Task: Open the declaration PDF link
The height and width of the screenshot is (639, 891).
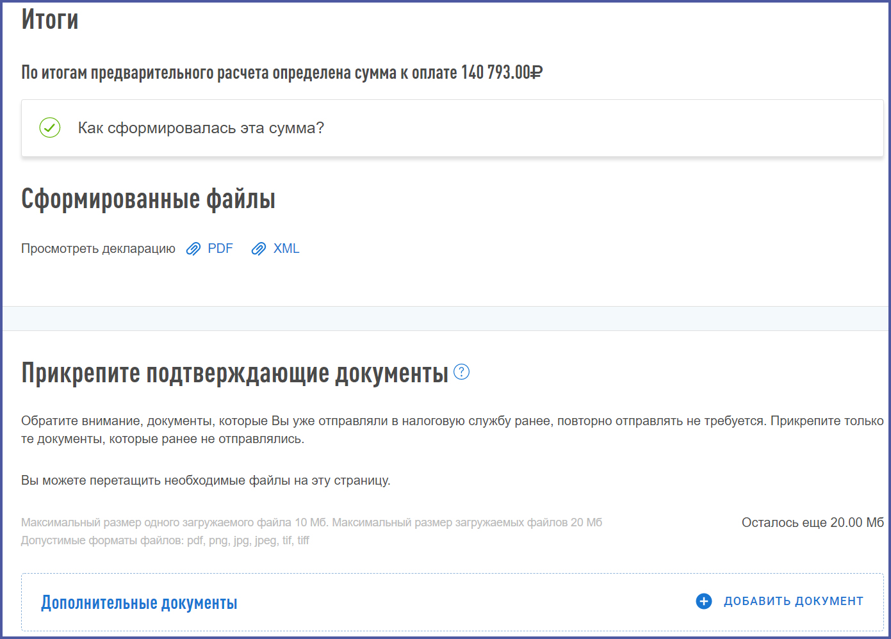Action: point(220,248)
